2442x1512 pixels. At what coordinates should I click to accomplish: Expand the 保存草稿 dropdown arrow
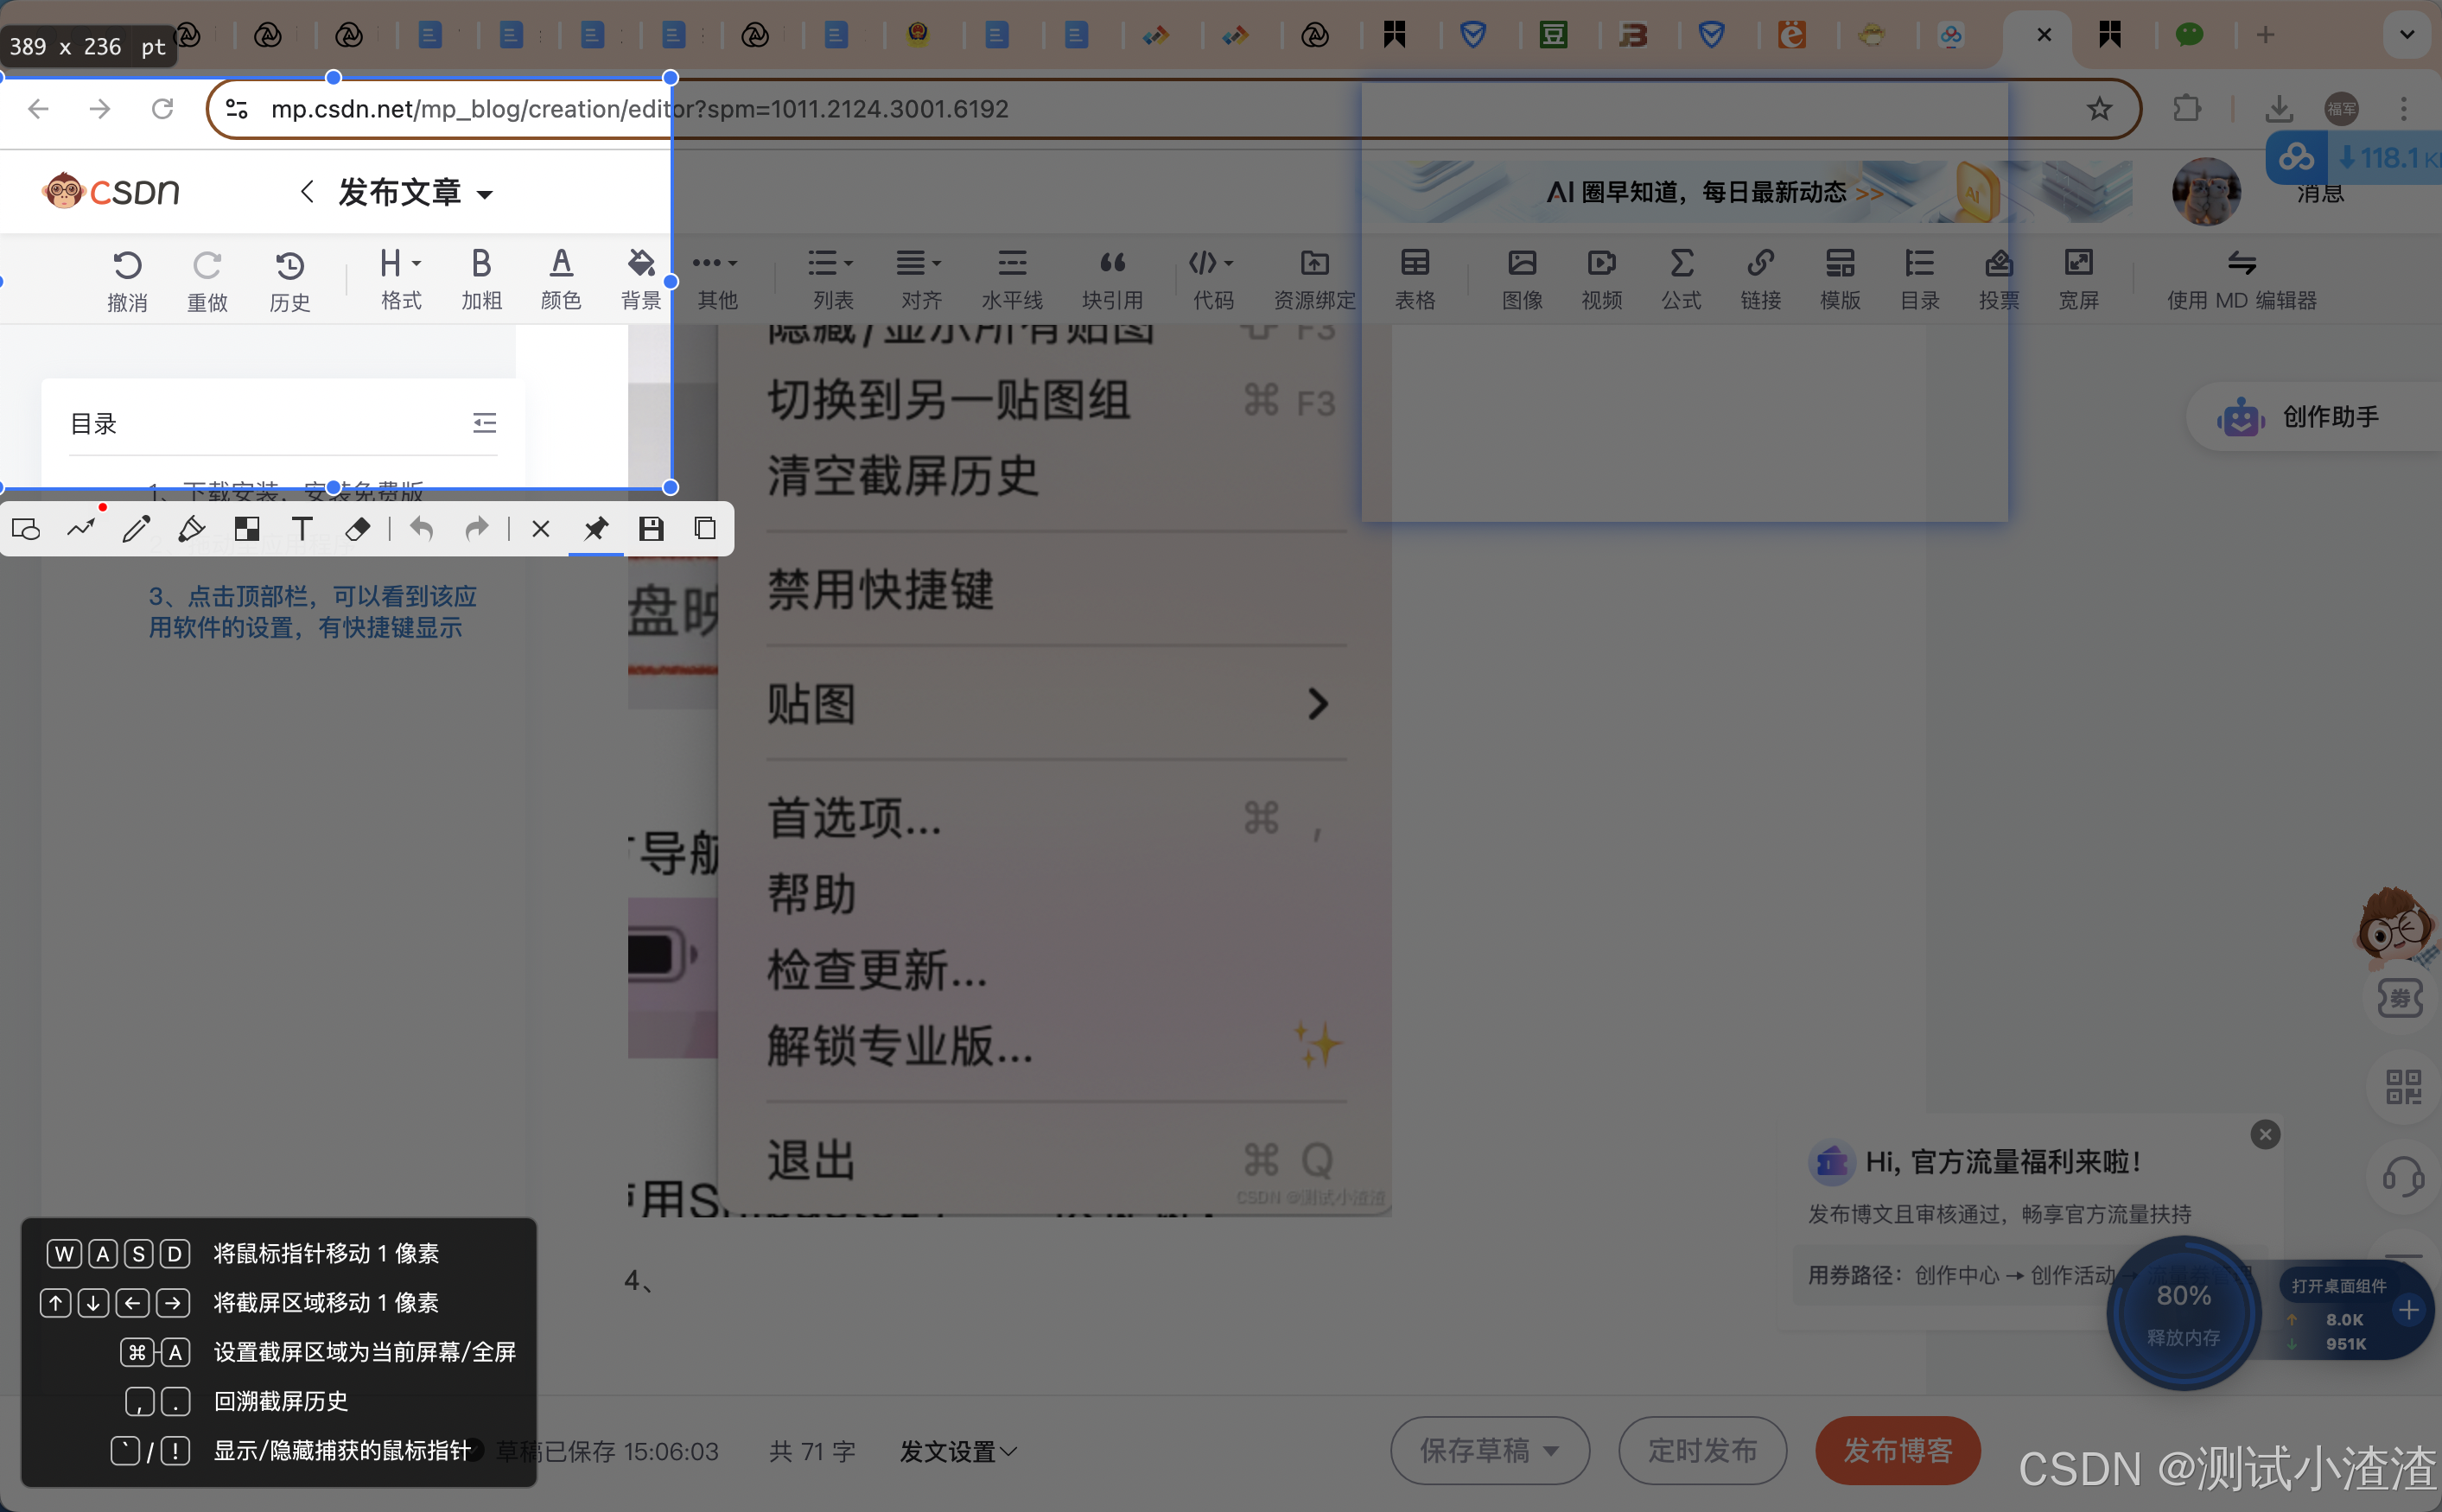point(1551,1451)
